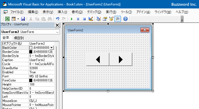
Task: Open the Properties Window icon
Action: 105,19
